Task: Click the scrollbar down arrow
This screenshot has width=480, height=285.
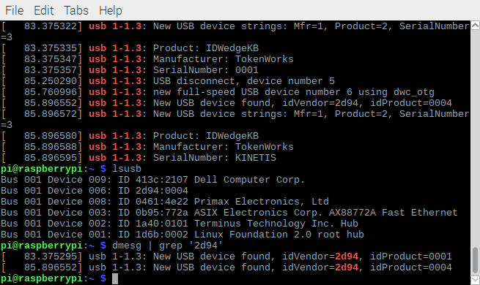Action: 475,280
